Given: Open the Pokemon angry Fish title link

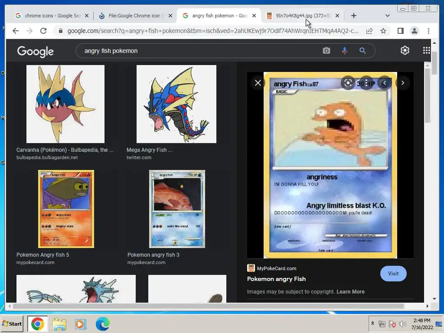Looking at the screenshot, I should point(276,279).
